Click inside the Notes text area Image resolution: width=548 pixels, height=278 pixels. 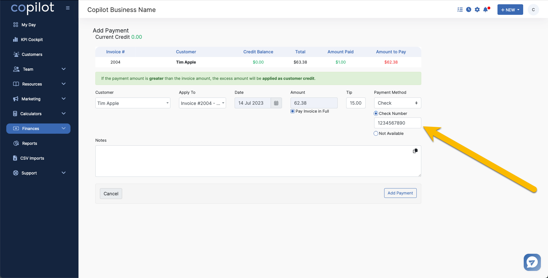(258, 161)
